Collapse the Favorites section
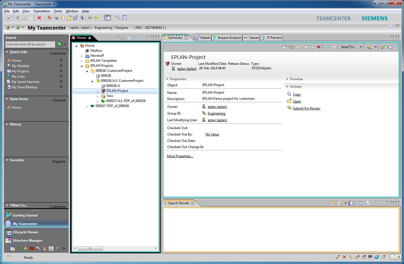This screenshot has width=404, height=264. 7,160
